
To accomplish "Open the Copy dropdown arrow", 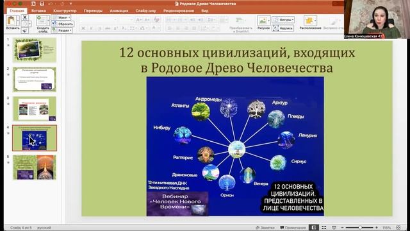I will 29,24.
